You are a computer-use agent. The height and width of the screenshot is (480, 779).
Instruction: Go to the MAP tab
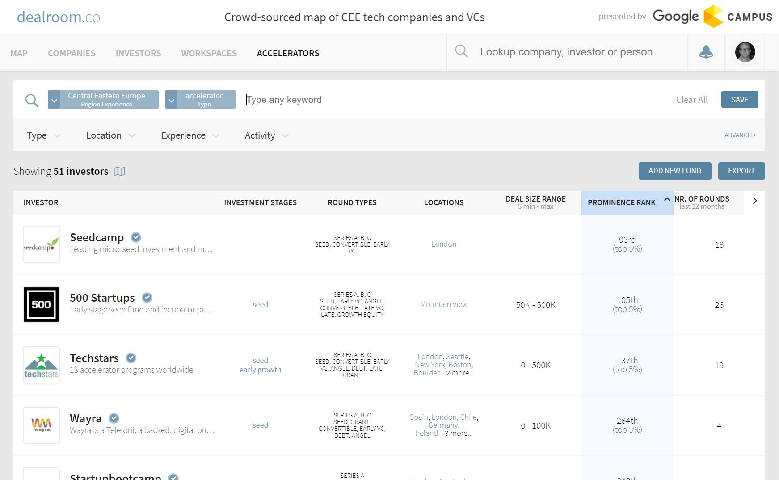[x=19, y=53]
